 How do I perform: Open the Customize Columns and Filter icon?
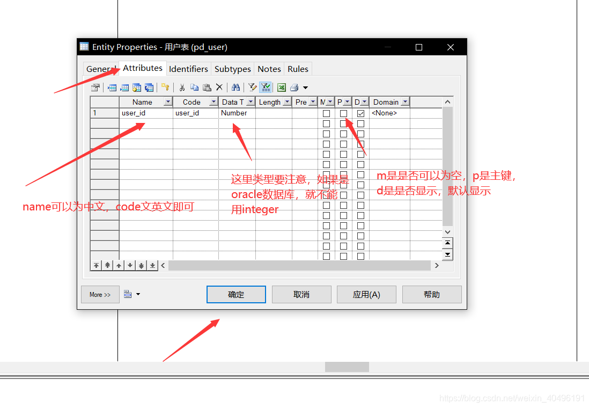(x=253, y=88)
